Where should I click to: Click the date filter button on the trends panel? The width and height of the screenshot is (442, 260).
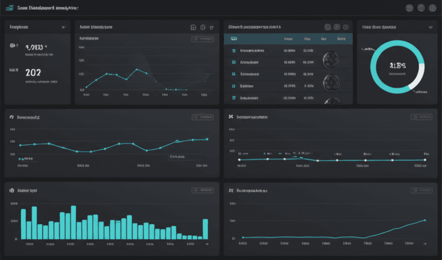203,117
